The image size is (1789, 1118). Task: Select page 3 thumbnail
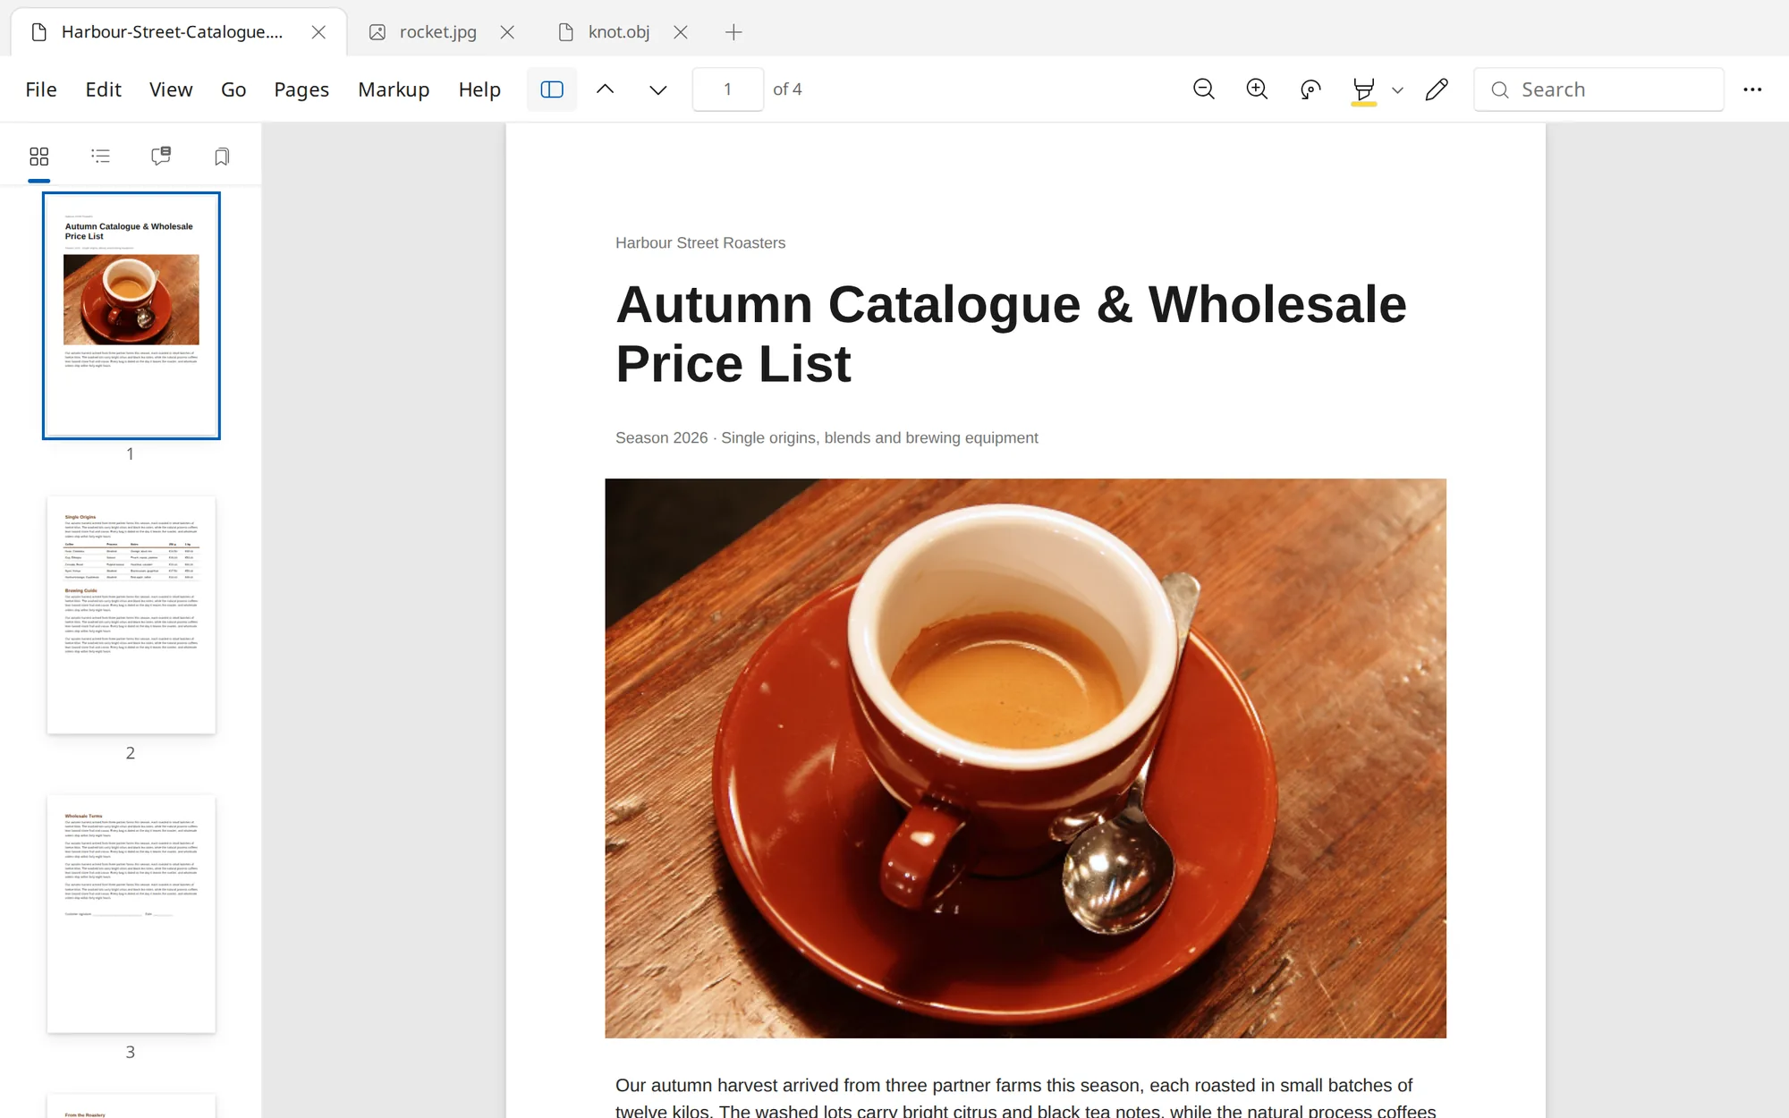point(131,914)
